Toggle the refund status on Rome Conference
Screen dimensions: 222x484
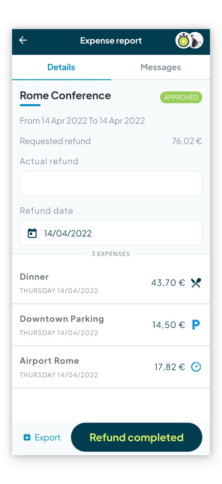click(x=136, y=437)
